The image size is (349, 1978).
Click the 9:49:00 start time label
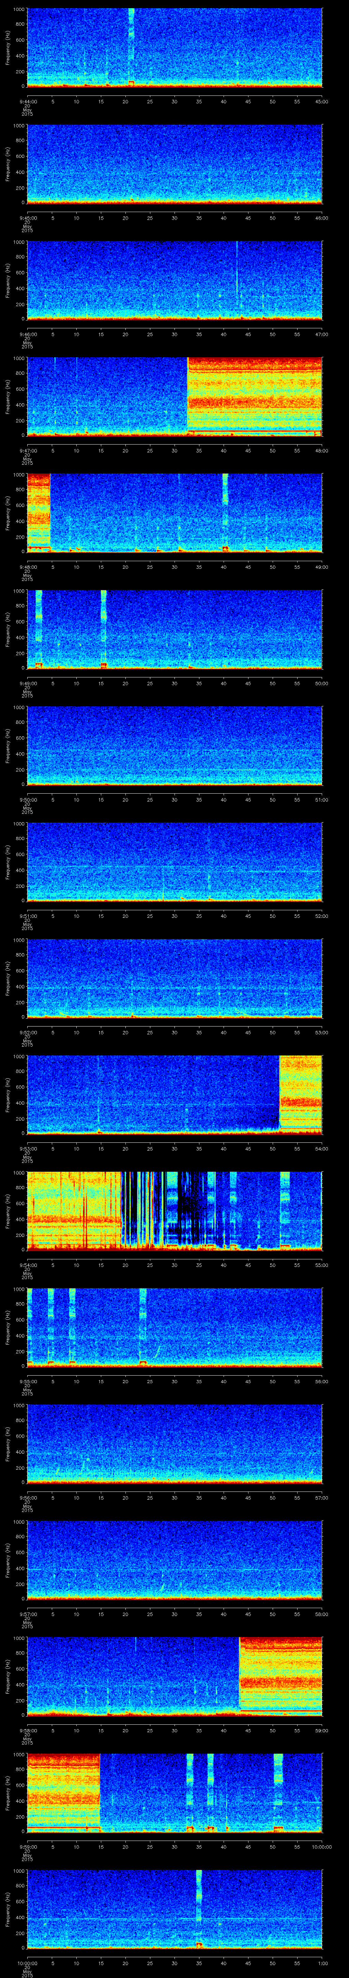click(x=28, y=684)
